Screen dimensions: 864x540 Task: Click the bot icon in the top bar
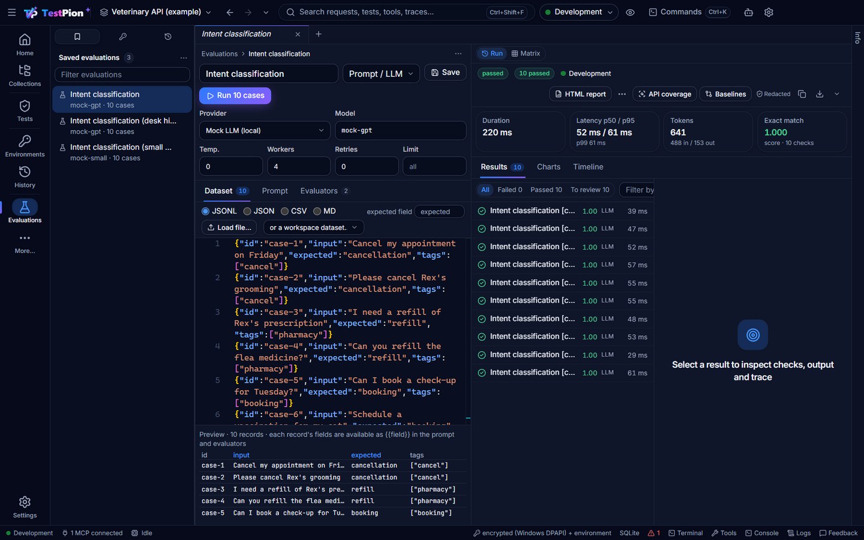click(x=748, y=12)
